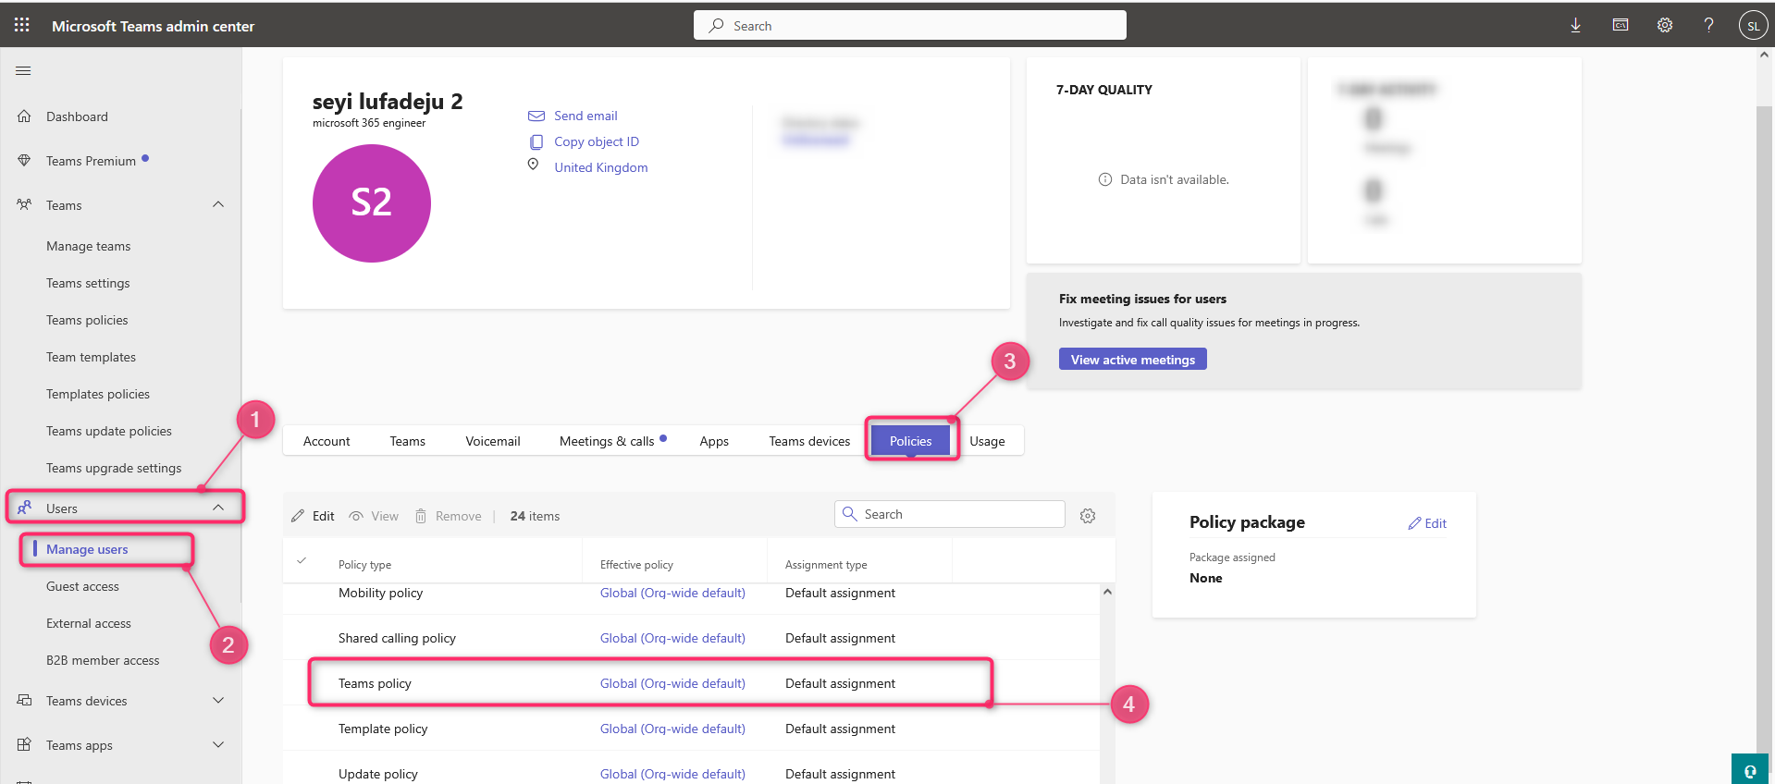1775x784 pixels.
Task: Switch to the Account tab
Action: [327, 441]
